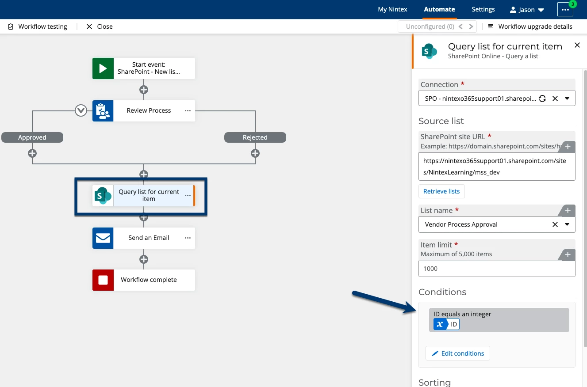Open Send an Email ellipsis menu
Image resolution: width=587 pixels, height=387 pixels.
[x=188, y=238]
